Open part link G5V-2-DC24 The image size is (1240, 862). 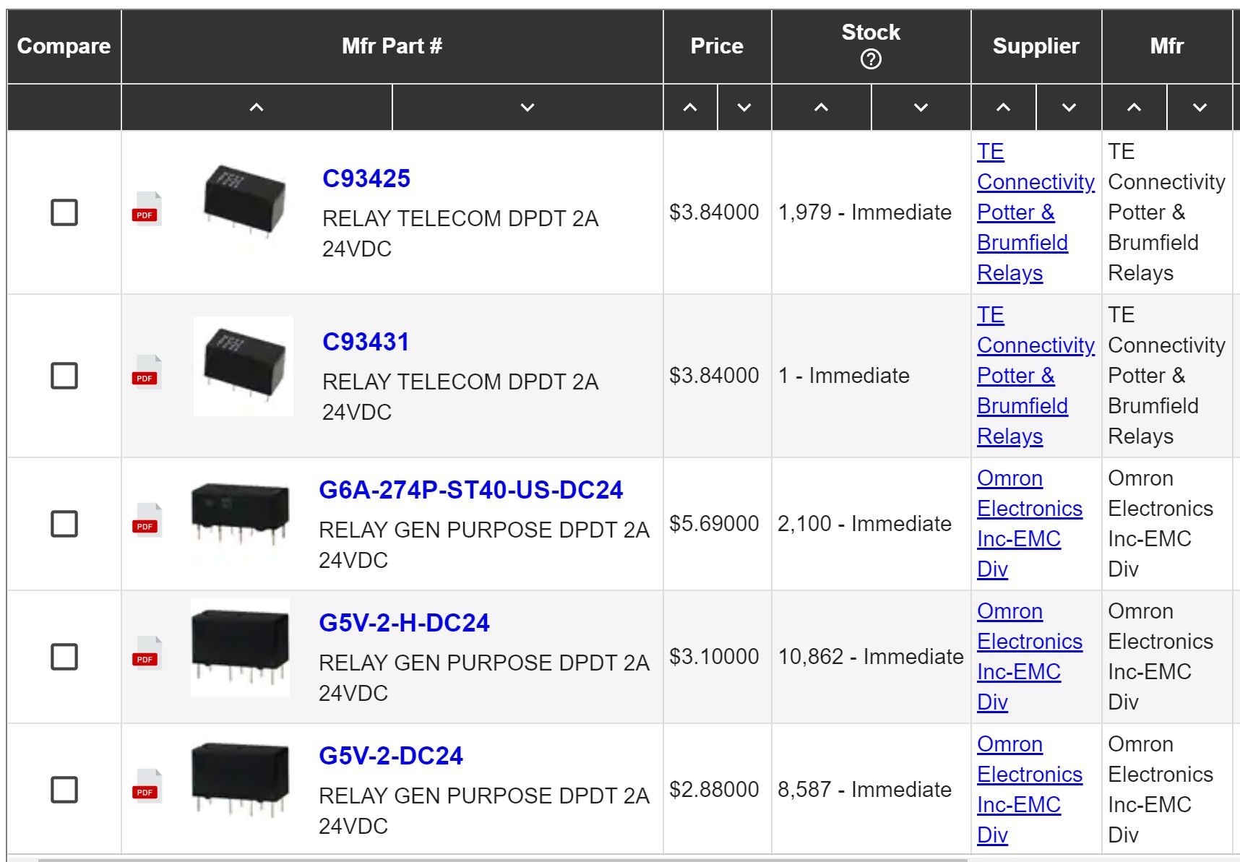(391, 756)
